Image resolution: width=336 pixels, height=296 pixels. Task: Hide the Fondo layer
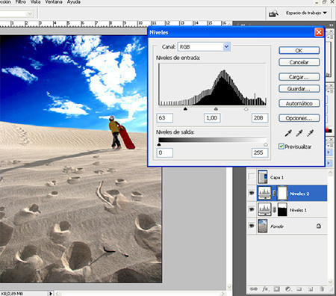point(252,226)
